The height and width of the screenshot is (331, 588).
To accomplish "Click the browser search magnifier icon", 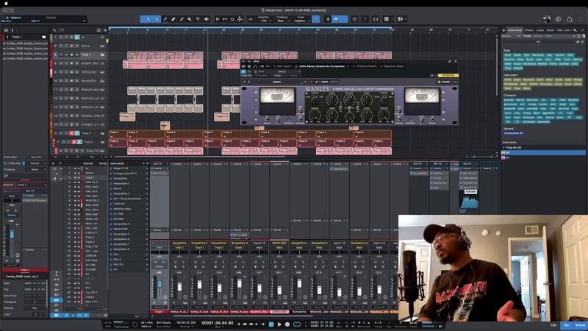I will click(576, 30).
